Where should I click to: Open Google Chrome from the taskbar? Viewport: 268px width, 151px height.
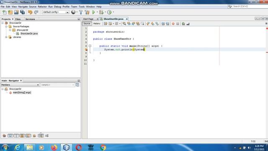[x=103, y=147]
